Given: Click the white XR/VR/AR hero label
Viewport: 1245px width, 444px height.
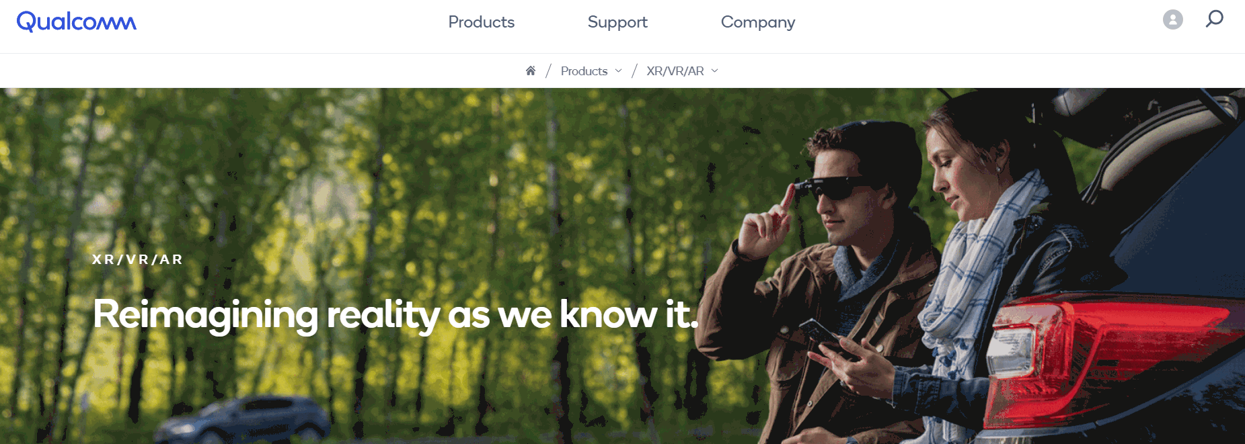Looking at the screenshot, I should point(138,259).
